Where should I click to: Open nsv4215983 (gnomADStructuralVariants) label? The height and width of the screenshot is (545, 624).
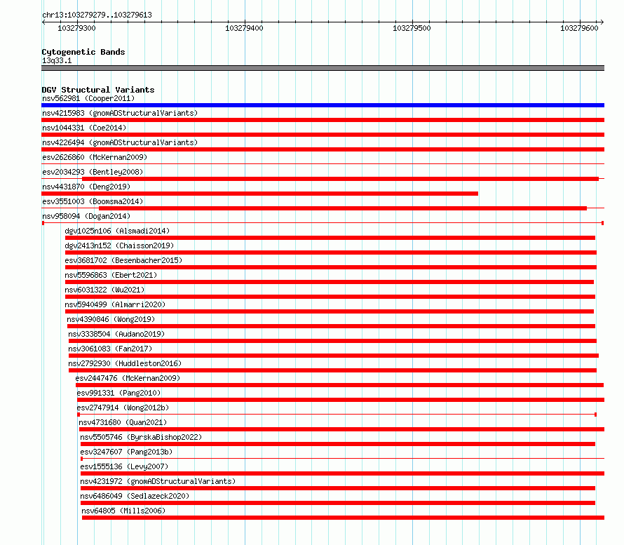[x=120, y=113]
